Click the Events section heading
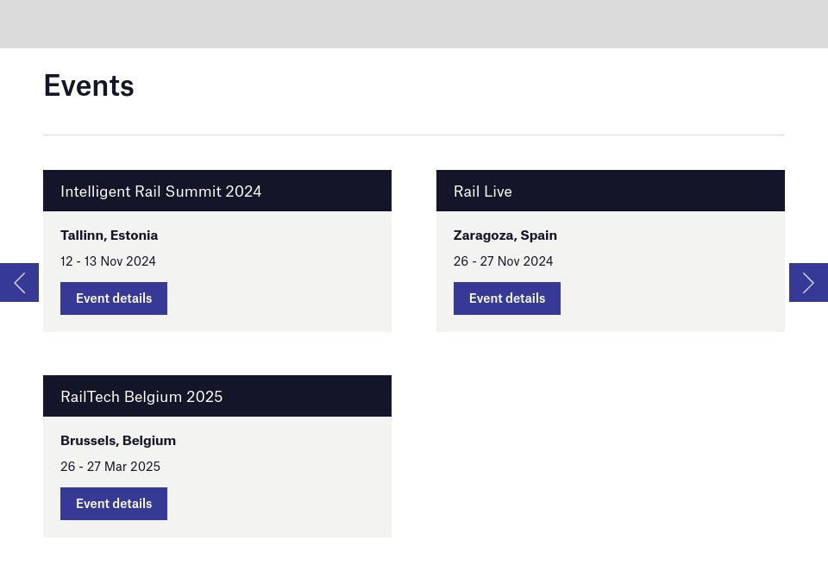Viewport: 828px width, 565px height. point(89,85)
